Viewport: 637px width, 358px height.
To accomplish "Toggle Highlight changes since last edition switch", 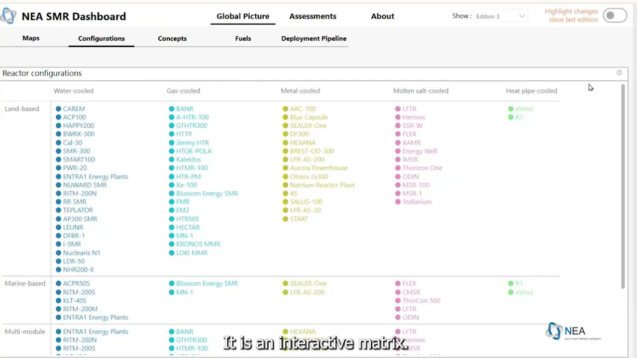I will point(615,15).
